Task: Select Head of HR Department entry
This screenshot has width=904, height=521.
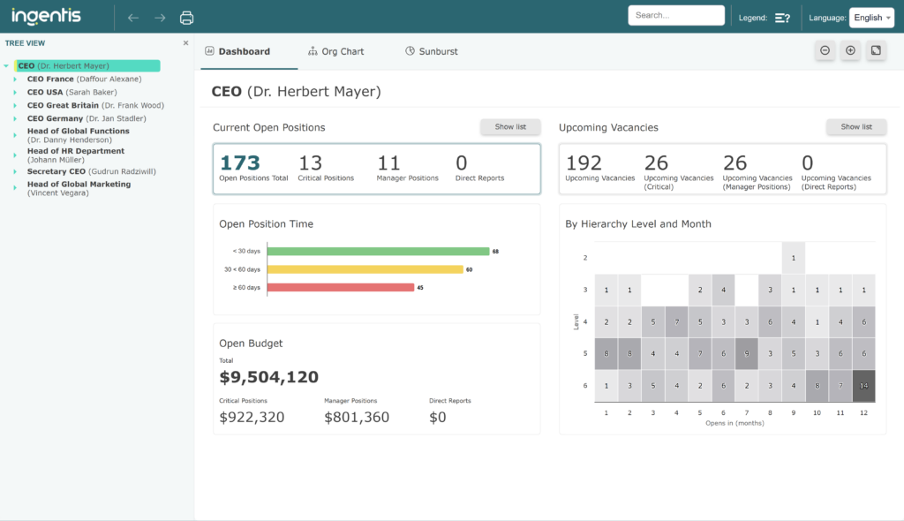Action: tap(76, 155)
